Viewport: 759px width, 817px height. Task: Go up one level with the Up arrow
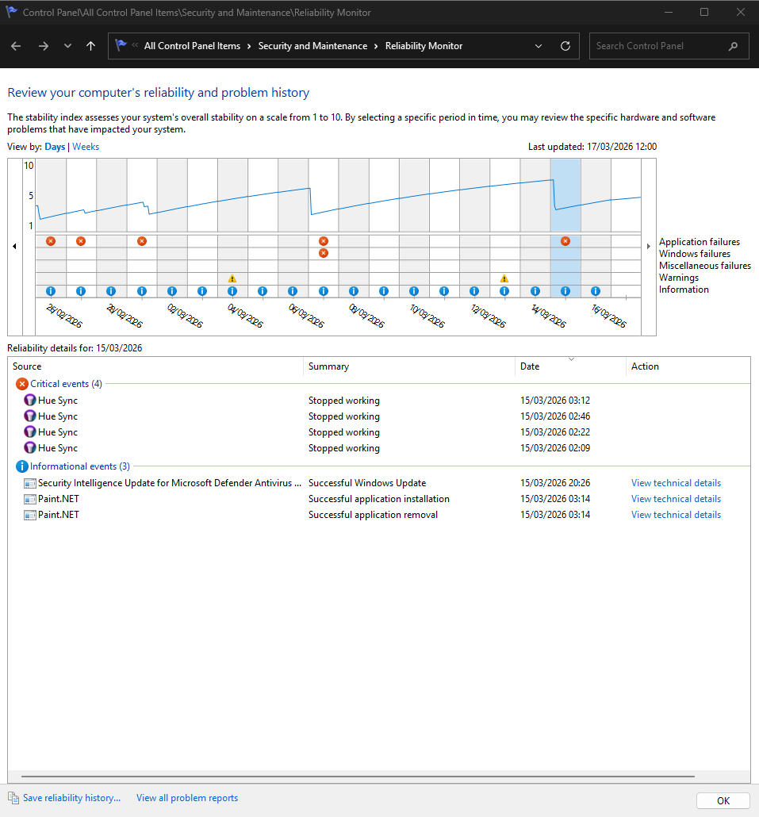[x=90, y=46]
